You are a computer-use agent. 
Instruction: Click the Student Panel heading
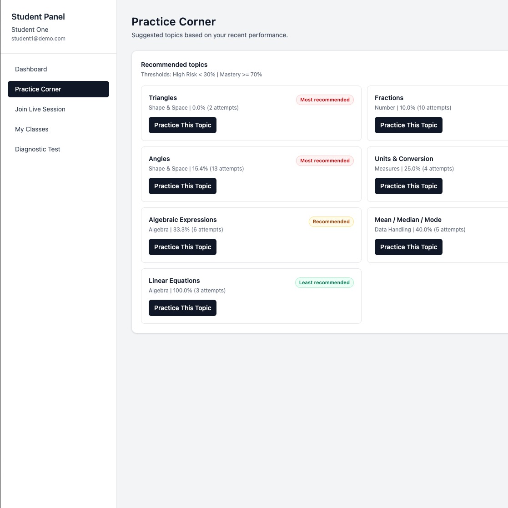click(38, 17)
